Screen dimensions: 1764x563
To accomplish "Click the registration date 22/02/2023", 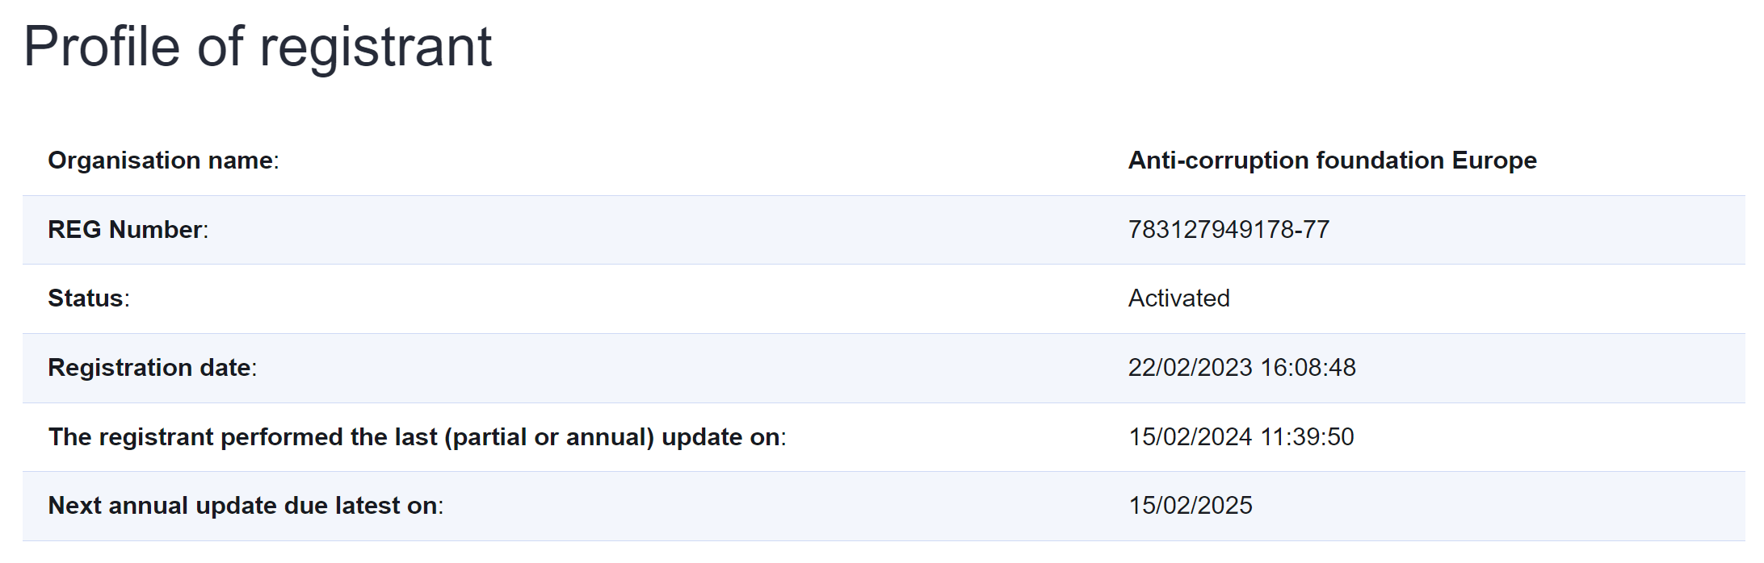I will click(1190, 368).
